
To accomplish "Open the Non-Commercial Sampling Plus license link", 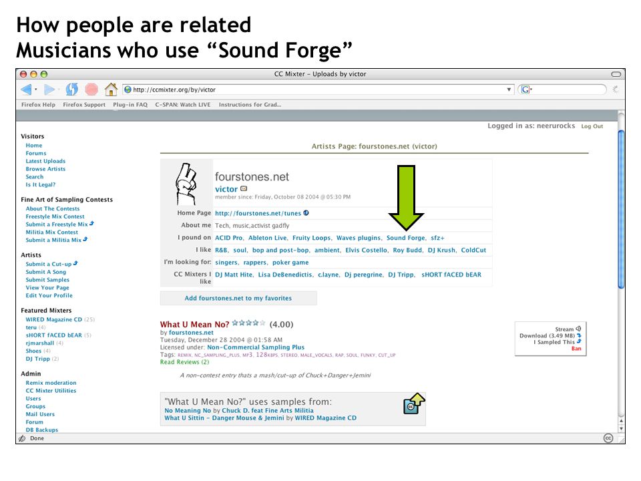I will [x=256, y=347].
